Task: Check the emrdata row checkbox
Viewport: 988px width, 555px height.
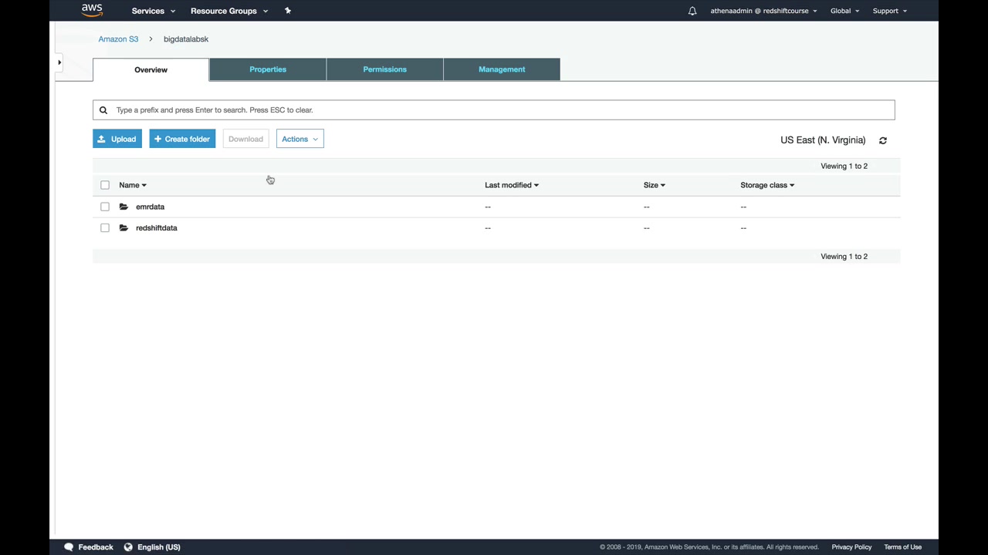Action: tap(105, 207)
